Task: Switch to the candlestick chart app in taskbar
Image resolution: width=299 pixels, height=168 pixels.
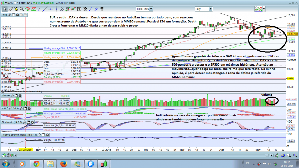Action: [104, 164]
